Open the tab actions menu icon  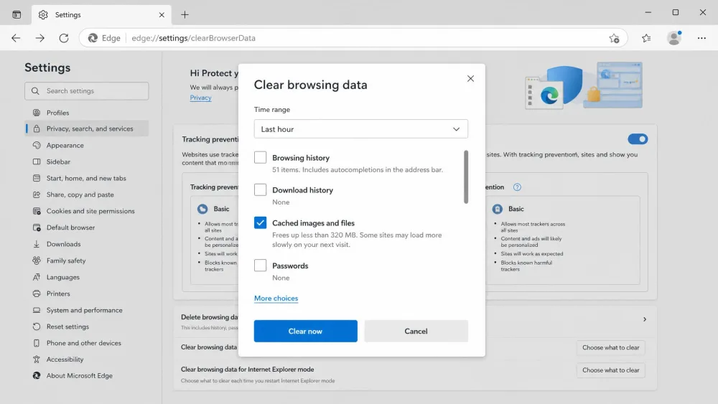tap(17, 14)
